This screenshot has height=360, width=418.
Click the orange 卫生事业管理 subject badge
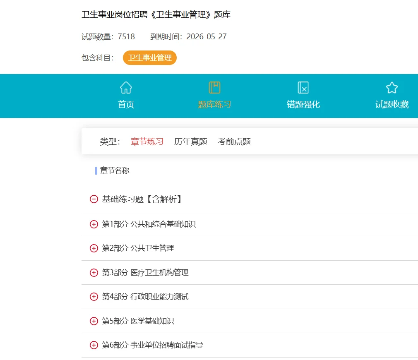pyautogui.click(x=150, y=58)
